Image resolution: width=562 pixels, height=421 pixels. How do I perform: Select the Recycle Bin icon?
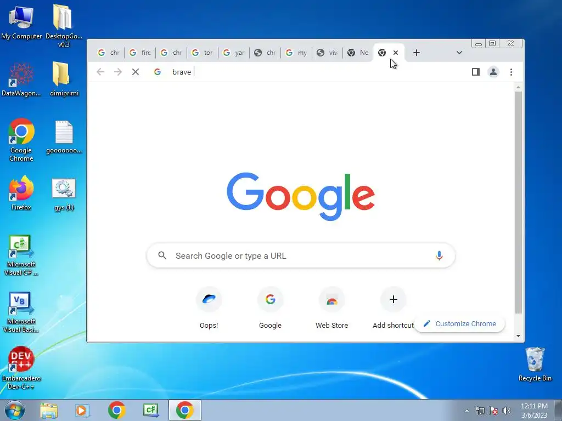[x=535, y=364]
